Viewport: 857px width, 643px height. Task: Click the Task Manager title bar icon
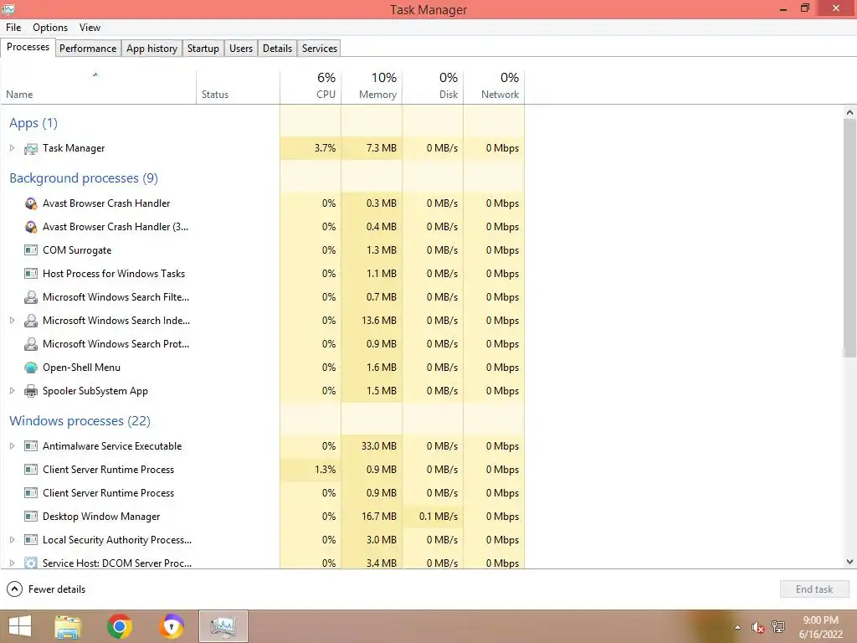(8, 9)
